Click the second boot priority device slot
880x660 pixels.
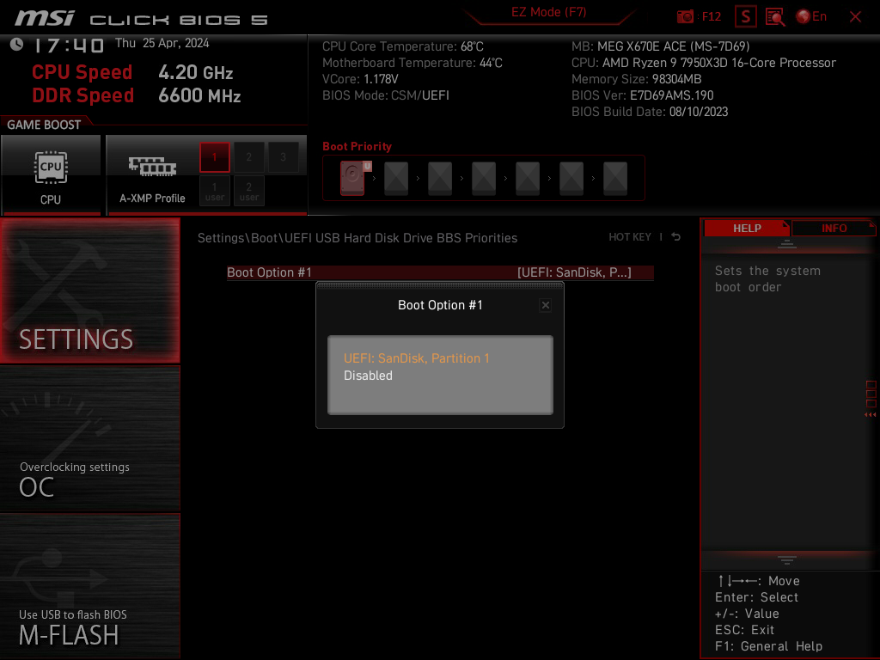click(396, 178)
